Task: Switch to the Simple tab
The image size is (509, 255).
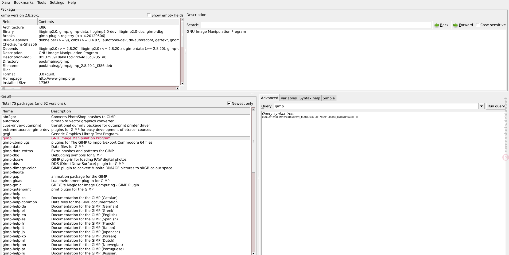Action: 329,98
